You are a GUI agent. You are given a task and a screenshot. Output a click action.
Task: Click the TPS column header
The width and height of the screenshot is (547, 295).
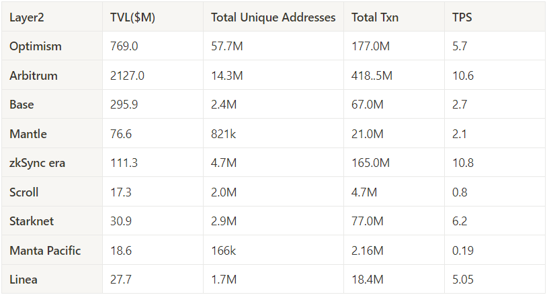(x=462, y=17)
